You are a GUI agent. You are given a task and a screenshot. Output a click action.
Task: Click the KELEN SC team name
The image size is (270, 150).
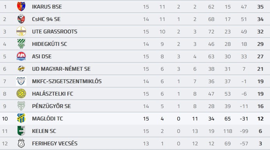pyautogui.click(x=44, y=131)
